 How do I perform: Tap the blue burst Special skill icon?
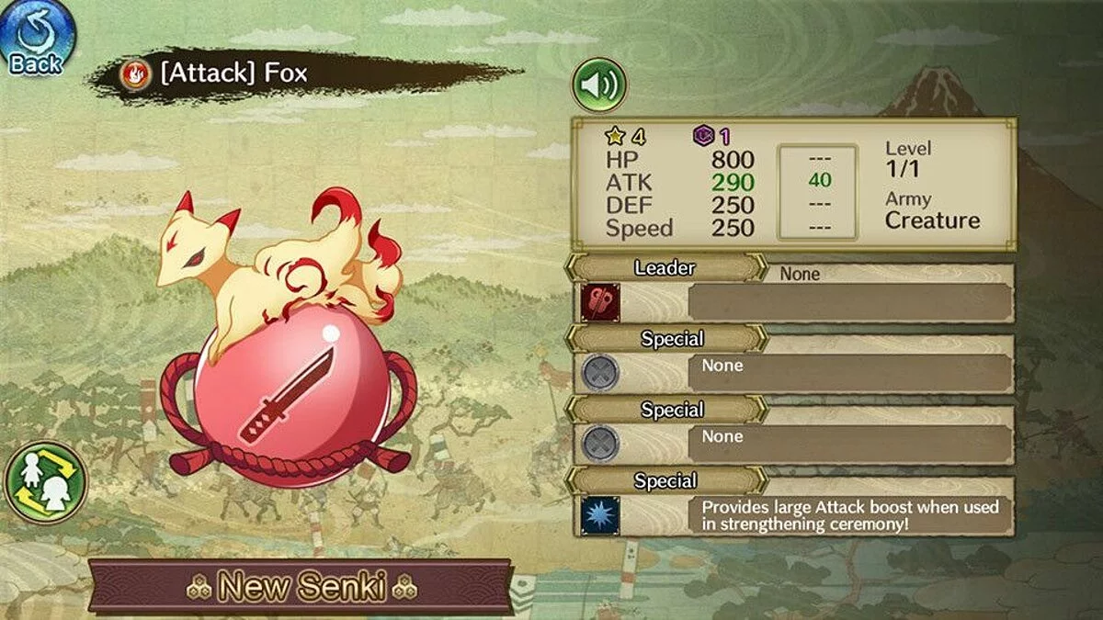tap(600, 515)
